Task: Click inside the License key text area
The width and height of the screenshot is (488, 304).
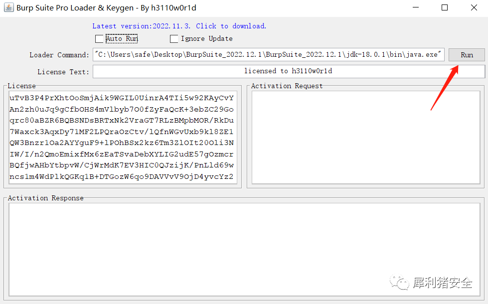Action: click(123, 137)
